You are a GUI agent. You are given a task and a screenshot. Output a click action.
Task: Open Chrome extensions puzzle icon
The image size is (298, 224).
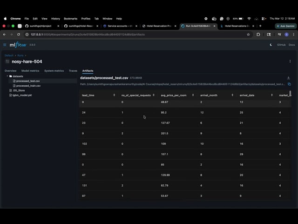[258, 35]
